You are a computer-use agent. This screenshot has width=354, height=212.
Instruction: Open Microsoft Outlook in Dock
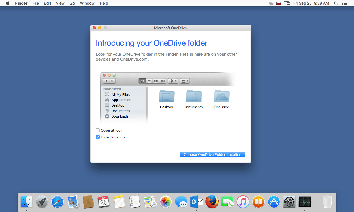pyautogui.click(x=197, y=202)
